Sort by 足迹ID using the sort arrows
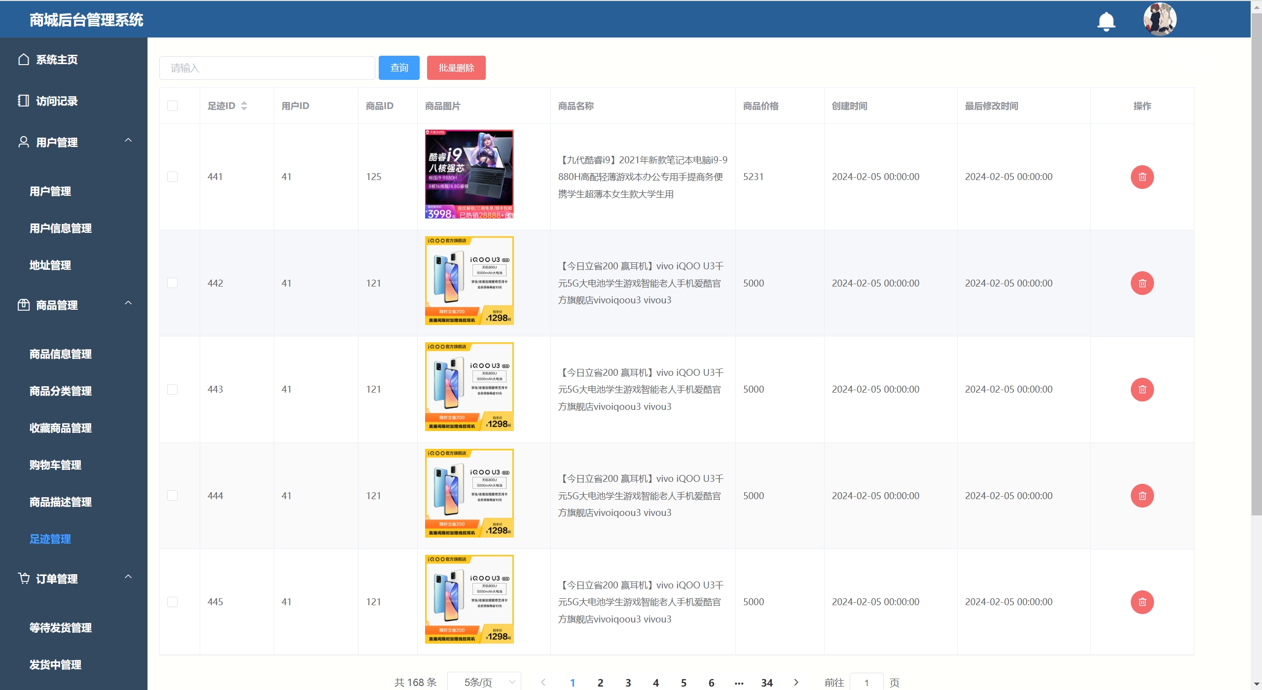This screenshot has width=1262, height=690. pyautogui.click(x=244, y=106)
